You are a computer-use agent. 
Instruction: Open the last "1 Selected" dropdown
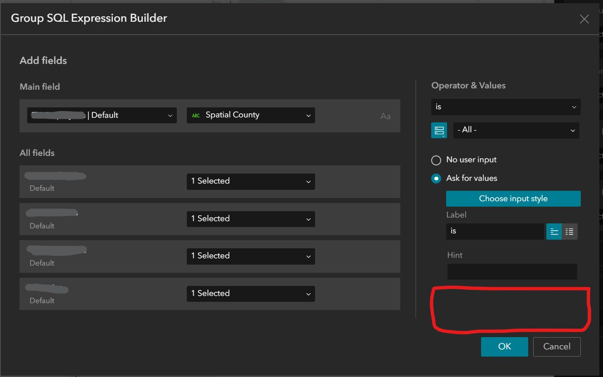(x=251, y=294)
